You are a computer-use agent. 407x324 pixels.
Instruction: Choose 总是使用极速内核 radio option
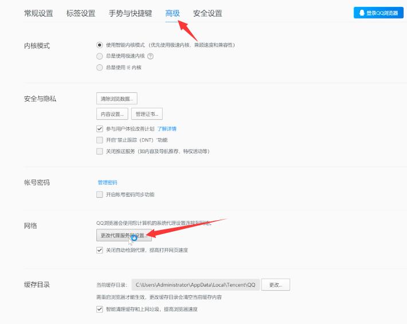(x=99, y=56)
